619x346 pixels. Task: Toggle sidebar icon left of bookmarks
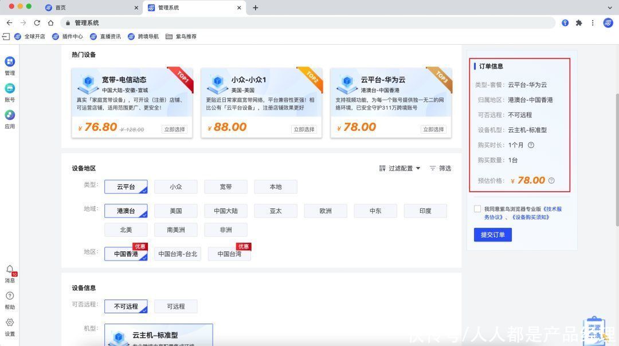click(x=6, y=36)
